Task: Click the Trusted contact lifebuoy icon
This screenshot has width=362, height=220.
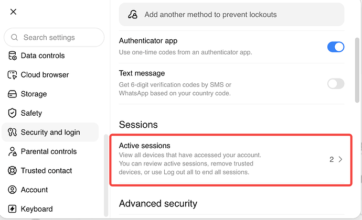Action: pyautogui.click(x=12, y=171)
